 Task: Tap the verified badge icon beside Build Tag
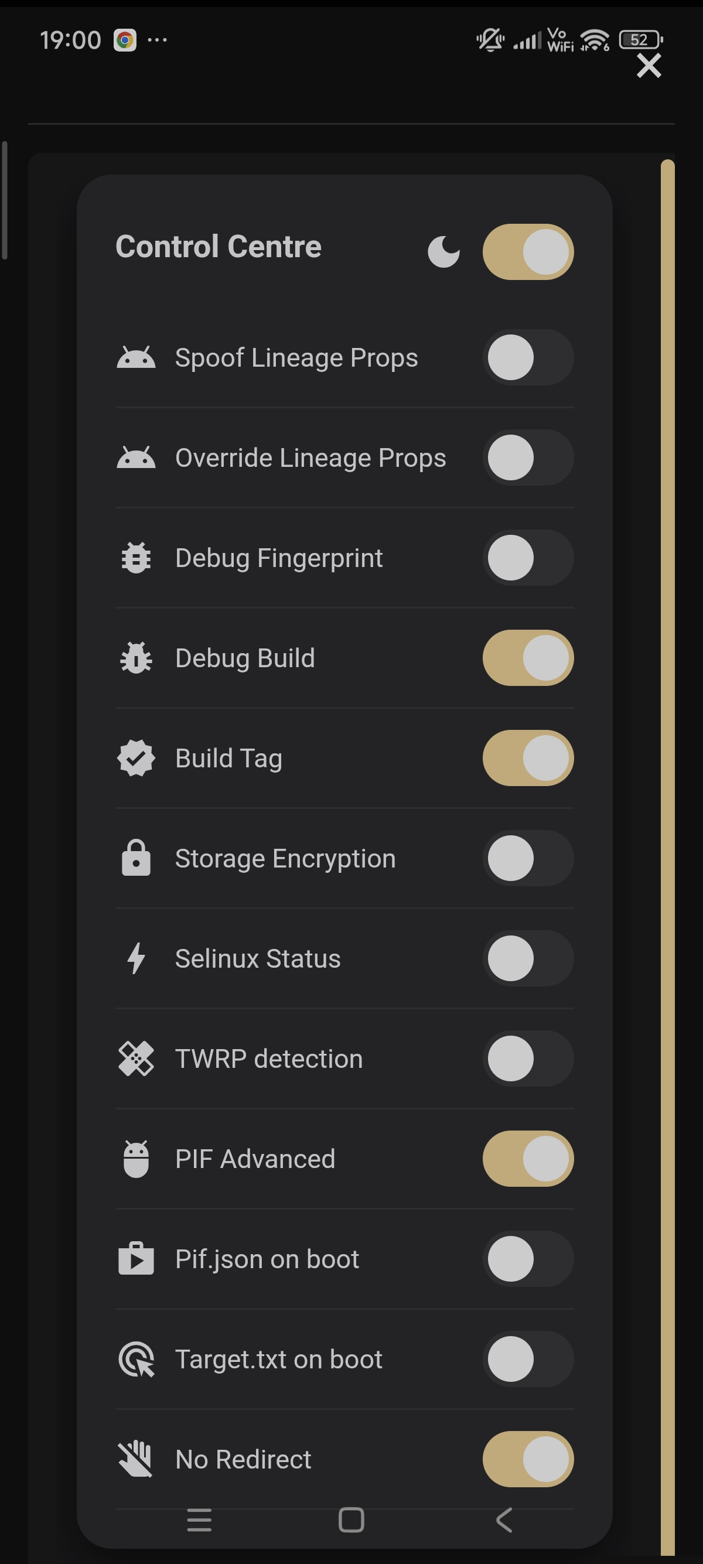(136, 759)
